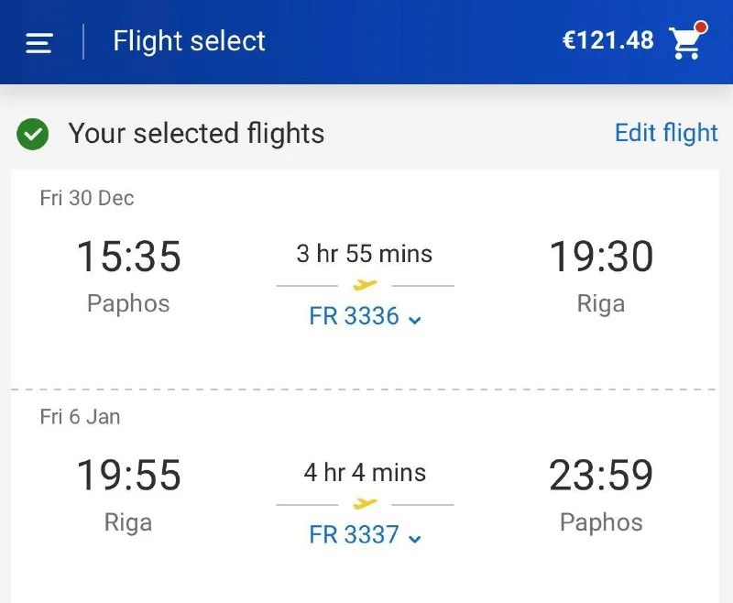Click the Edit flight link
733x603 pixels.
pyautogui.click(x=666, y=133)
